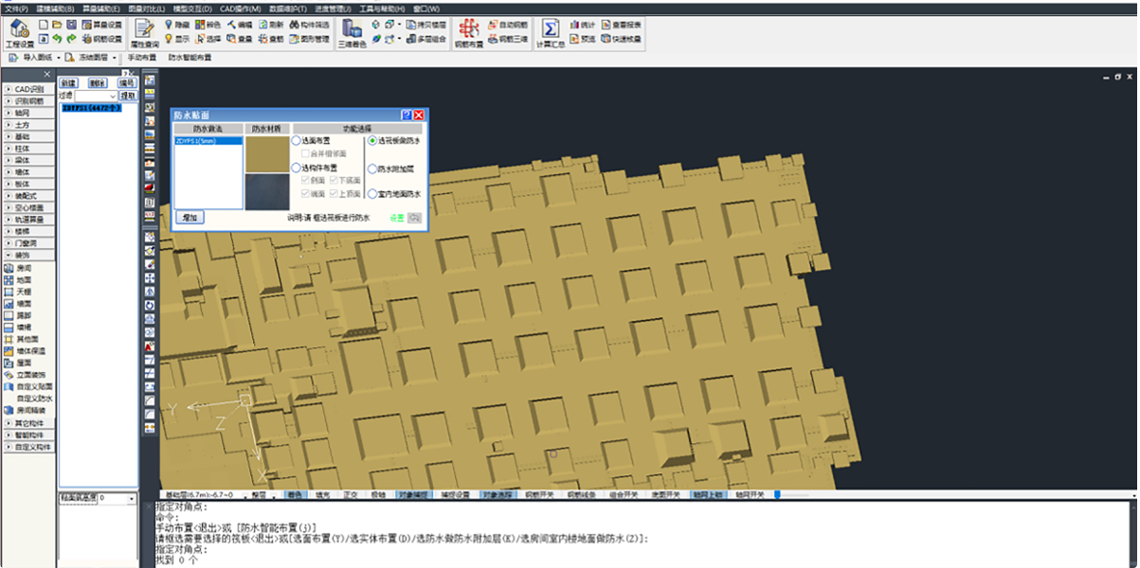Open the 文件(F) menu
The height and width of the screenshot is (568, 1140).
(16, 8)
